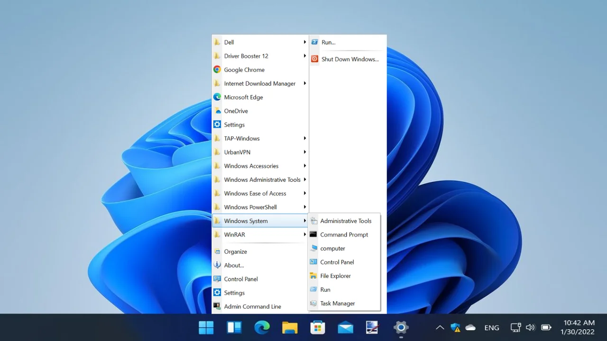
Task: Show hidden tray icons chevron
Action: [440, 327]
